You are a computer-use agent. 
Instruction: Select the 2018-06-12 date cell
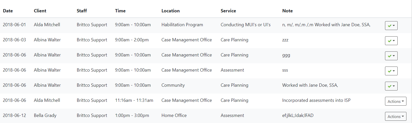[x=14, y=115]
